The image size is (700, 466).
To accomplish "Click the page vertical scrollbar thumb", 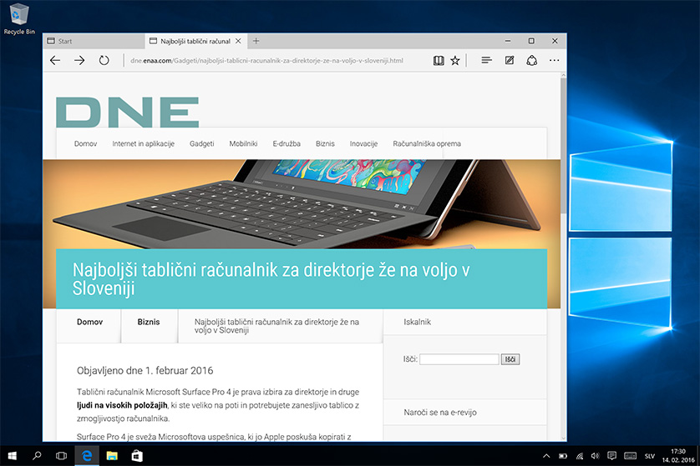I will tap(563, 147).
